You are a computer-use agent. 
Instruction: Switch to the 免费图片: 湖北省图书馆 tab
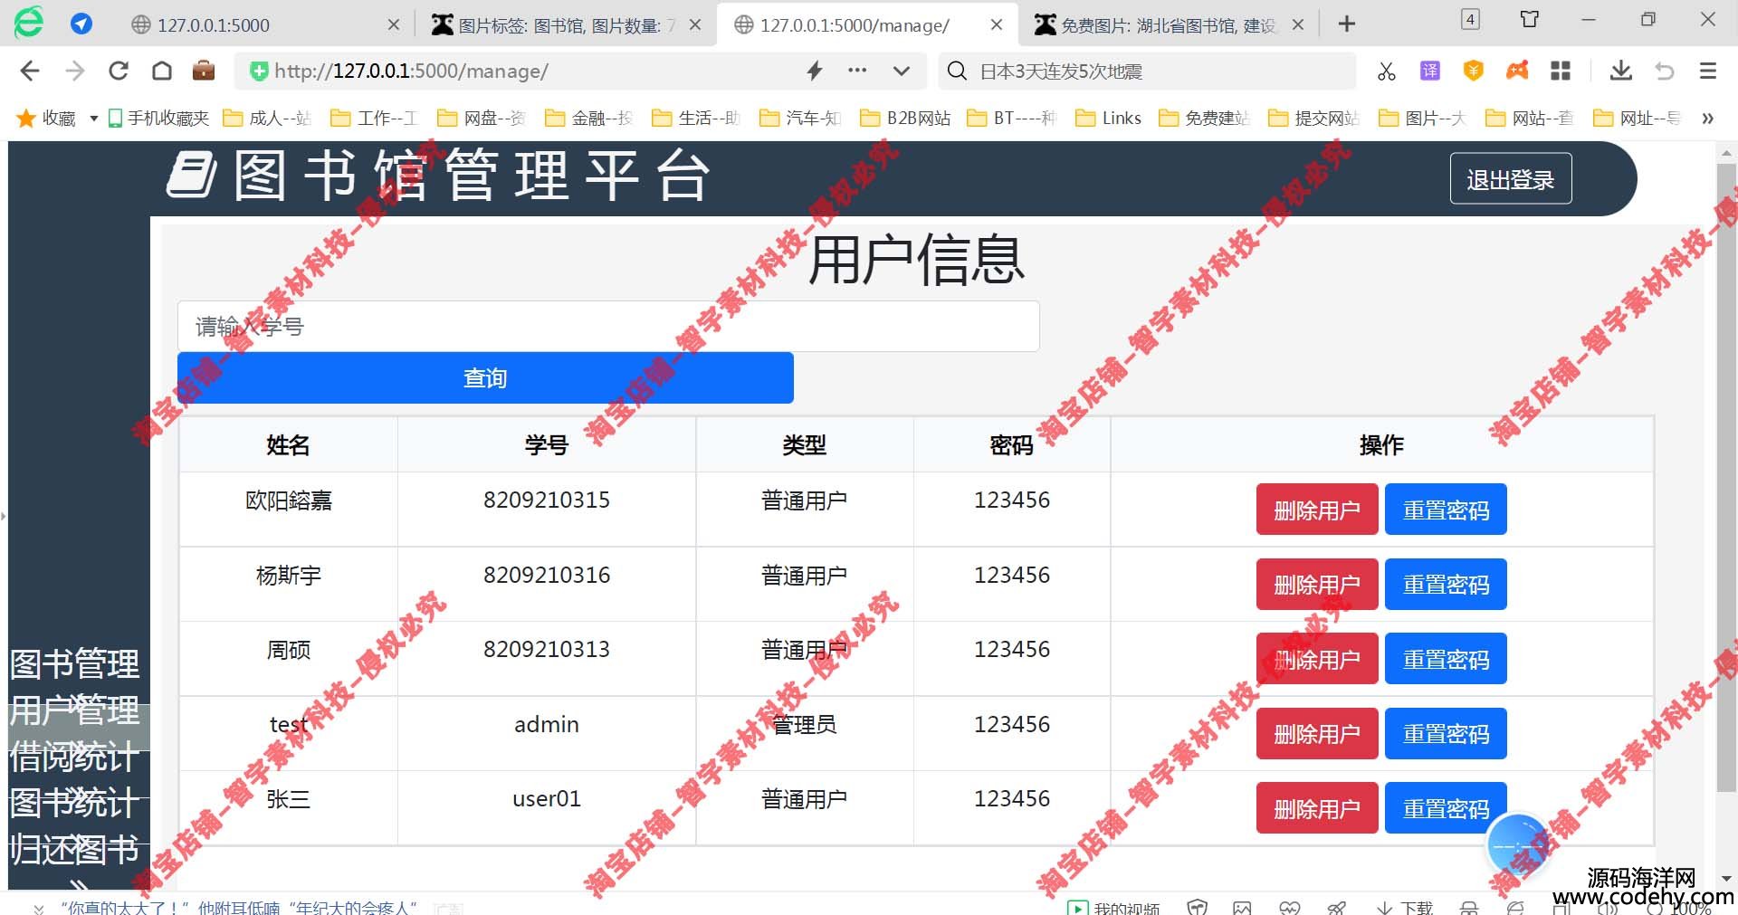(1168, 24)
